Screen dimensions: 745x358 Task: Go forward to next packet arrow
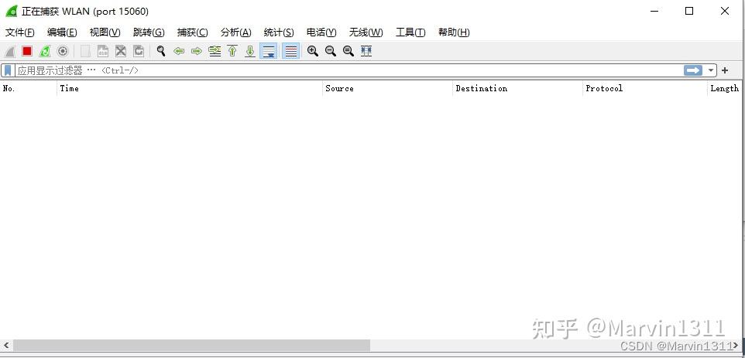click(x=197, y=51)
